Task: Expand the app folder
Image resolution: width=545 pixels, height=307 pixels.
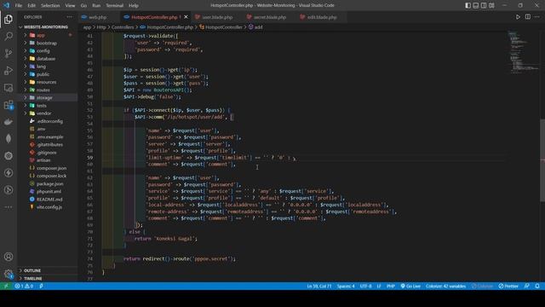Action: coord(41,35)
